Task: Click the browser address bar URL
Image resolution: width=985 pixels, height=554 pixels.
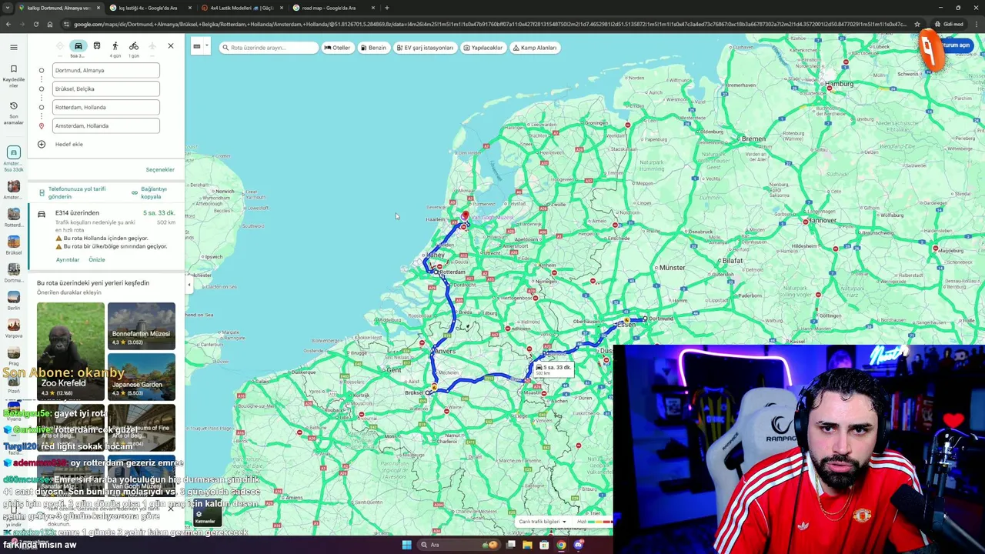Action: [489, 24]
